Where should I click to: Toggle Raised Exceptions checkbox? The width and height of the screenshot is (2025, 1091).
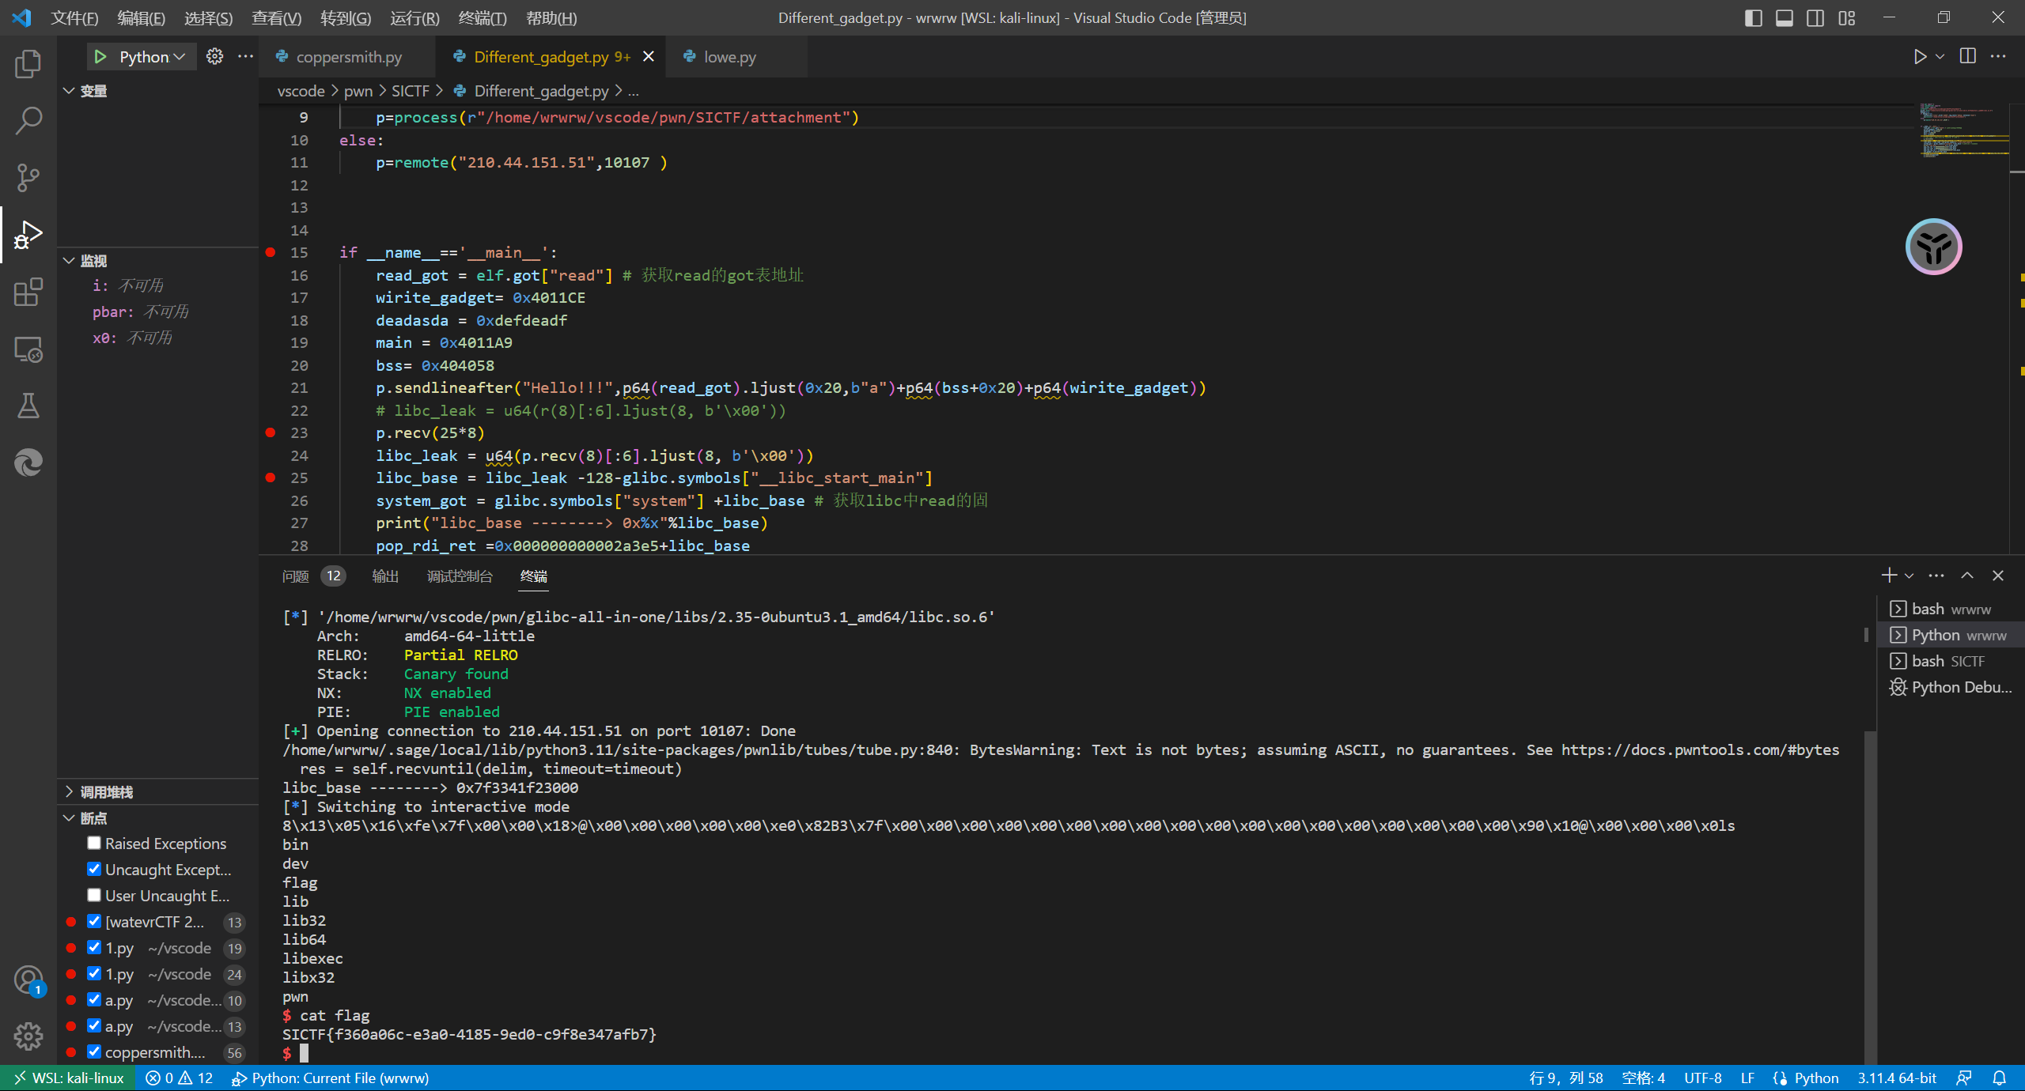(x=94, y=843)
